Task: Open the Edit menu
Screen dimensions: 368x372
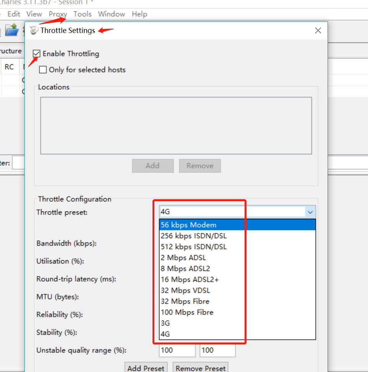Action: pos(14,14)
